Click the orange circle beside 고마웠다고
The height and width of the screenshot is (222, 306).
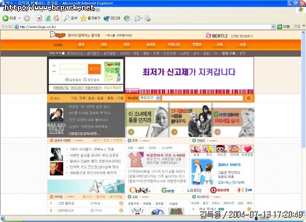pyautogui.click(x=121, y=210)
